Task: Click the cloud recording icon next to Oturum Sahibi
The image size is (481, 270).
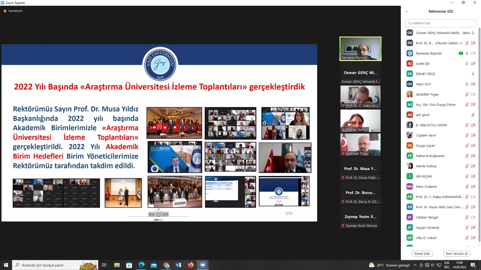Action: [461, 43]
